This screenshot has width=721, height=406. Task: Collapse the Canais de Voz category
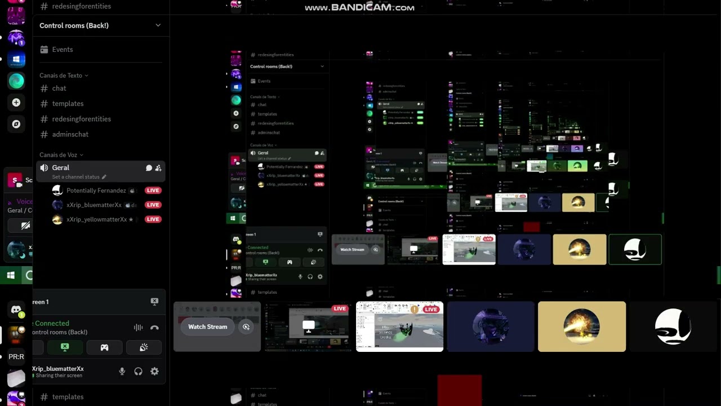click(x=61, y=155)
